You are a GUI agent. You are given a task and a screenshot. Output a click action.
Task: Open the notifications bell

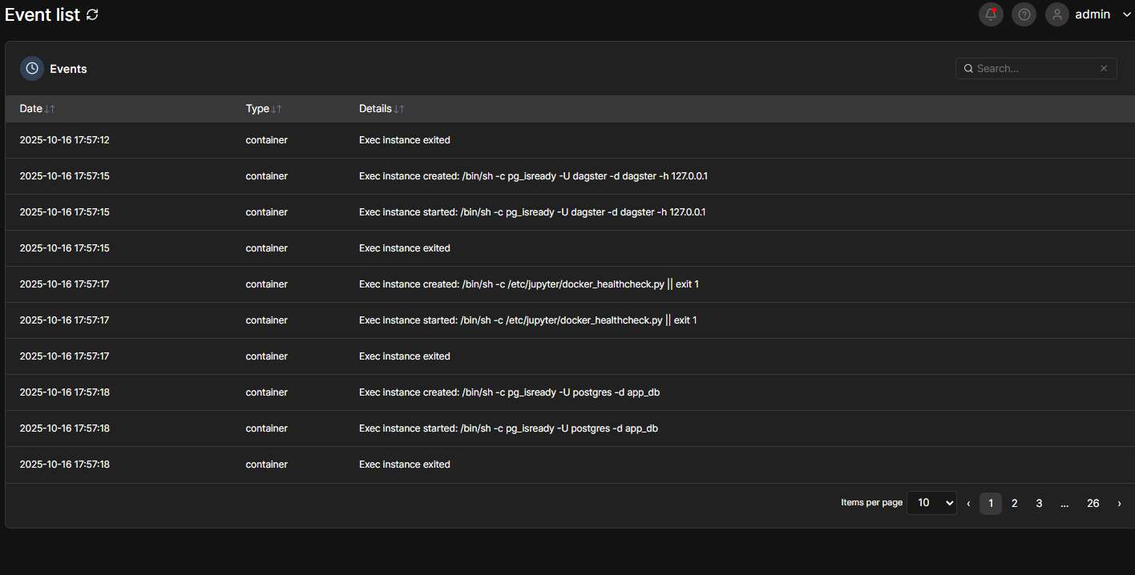991,14
